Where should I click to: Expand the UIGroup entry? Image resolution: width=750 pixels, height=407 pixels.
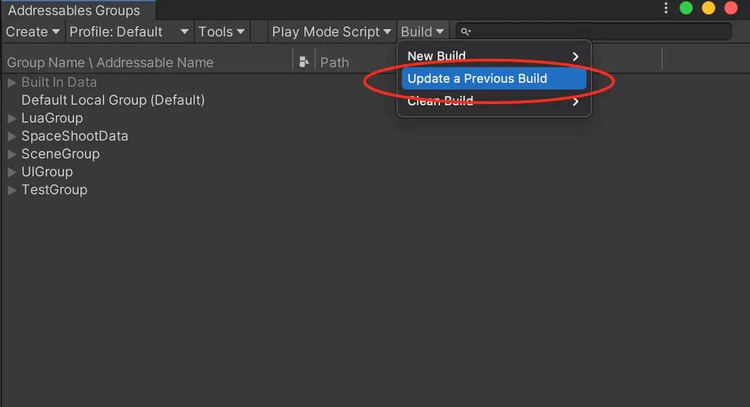pos(12,171)
